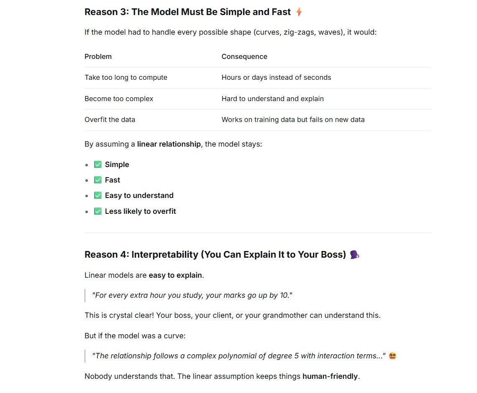Click the dizzy face emoji after the polynomial quote
The height and width of the screenshot is (393, 477).
tap(393, 356)
